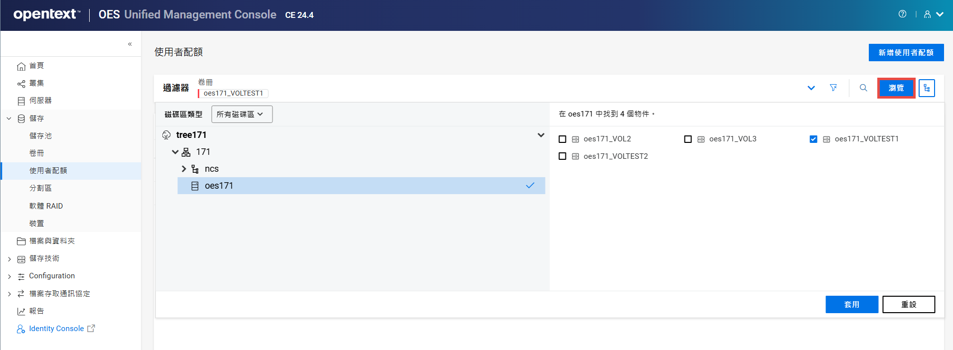Click the 新增使用者配額 button
The height and width of the screenshot is (350, 953).
pyautogui.click(x=906, y=53)
